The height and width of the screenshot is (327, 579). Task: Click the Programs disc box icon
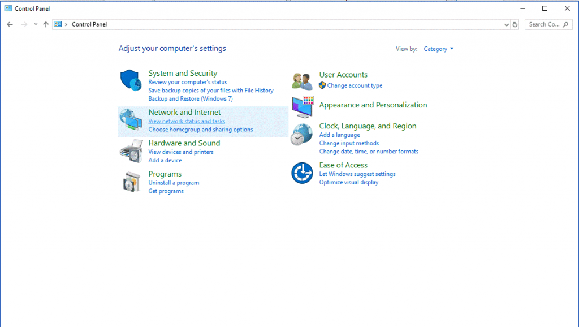pos(131,182)
